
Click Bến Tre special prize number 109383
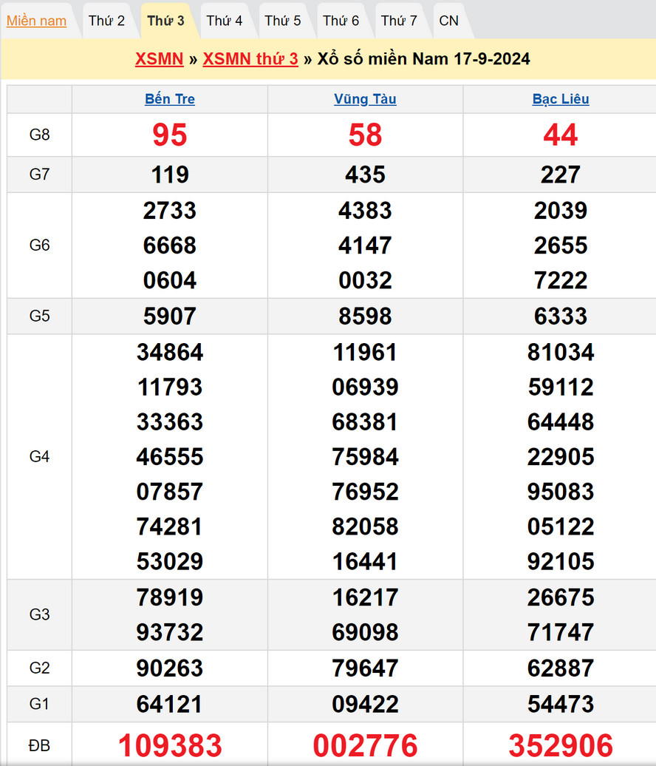(170, 745)
